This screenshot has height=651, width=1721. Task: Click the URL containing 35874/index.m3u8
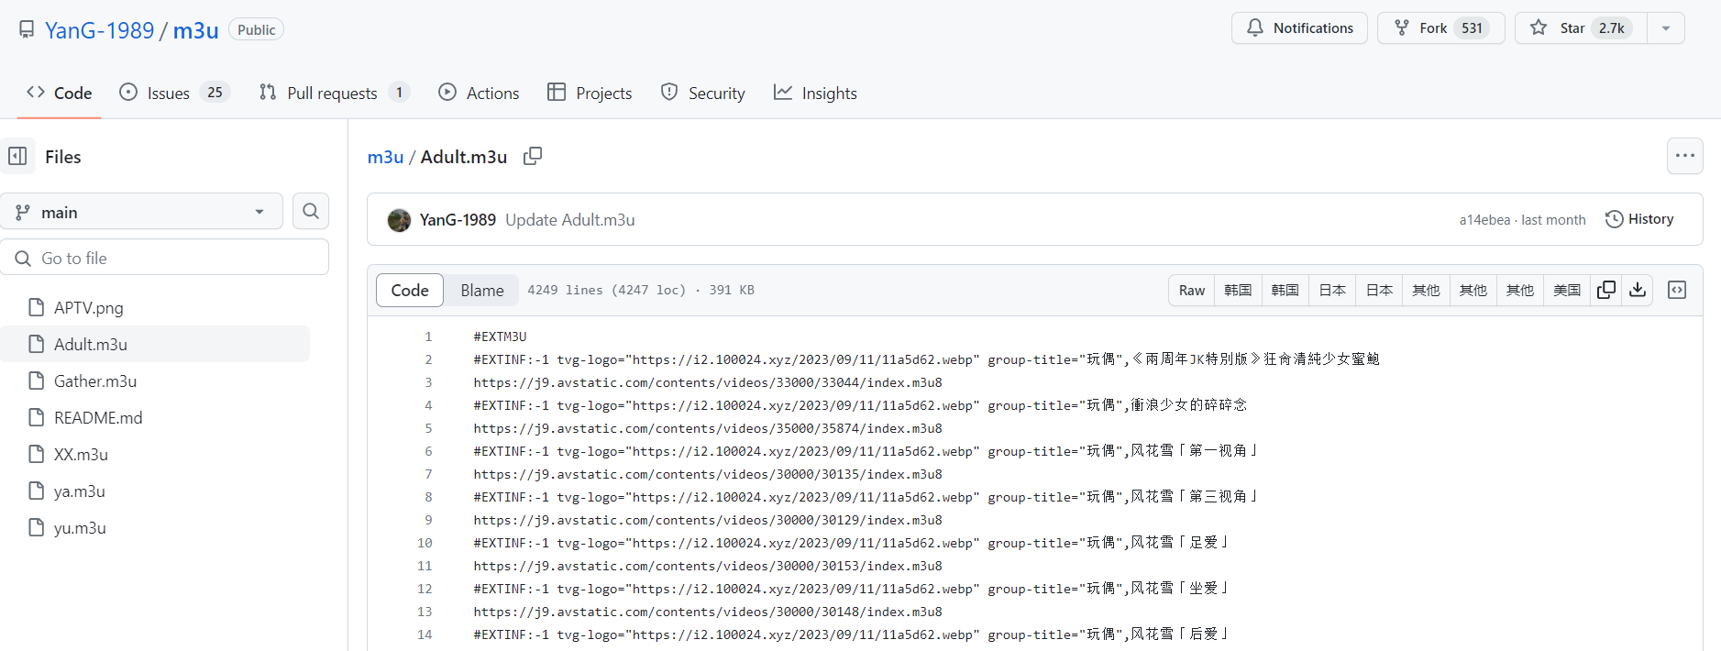708,428
